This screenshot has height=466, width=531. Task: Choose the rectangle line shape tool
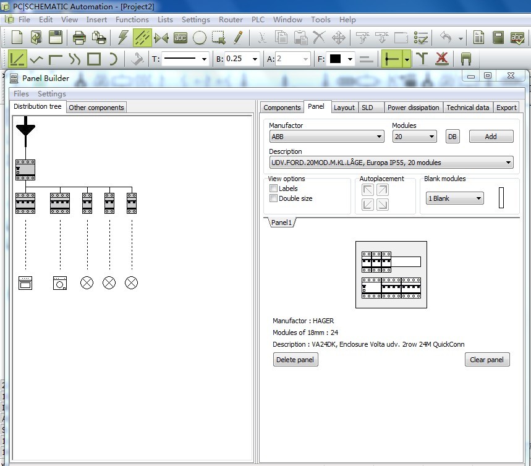(x=94, y=59)
